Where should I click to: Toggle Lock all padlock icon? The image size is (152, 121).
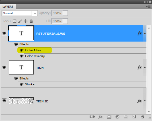point(31,21)
